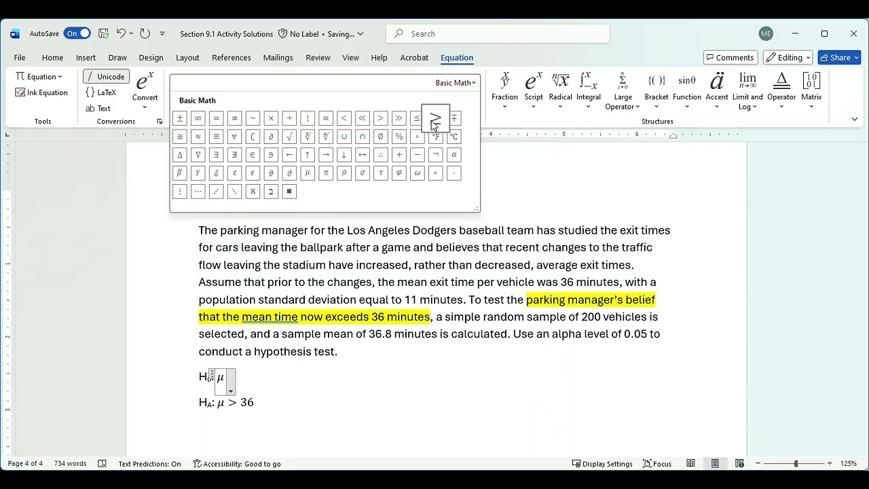The image size is (869, 489).
Task: Open the equation options arrow beside μ
Action: point(231,391)
